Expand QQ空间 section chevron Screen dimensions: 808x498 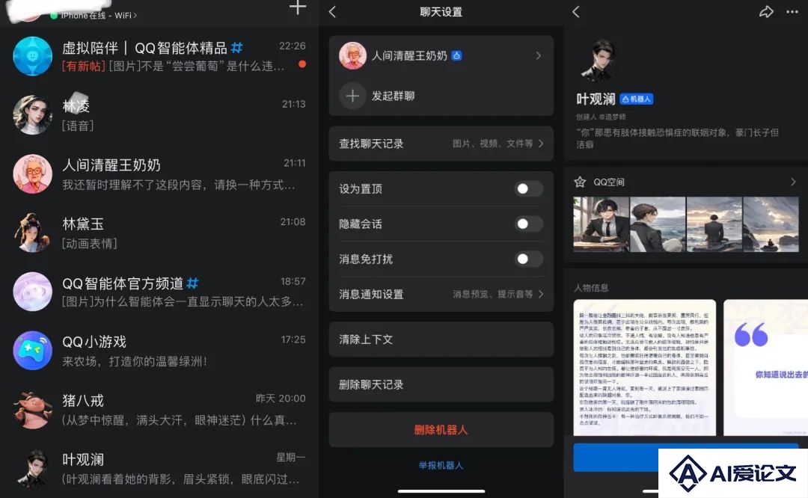[x=793, y=182]
